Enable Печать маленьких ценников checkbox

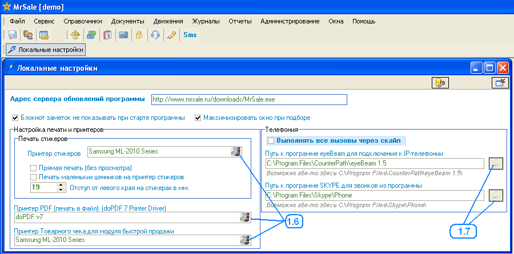[x=33, y=178]
